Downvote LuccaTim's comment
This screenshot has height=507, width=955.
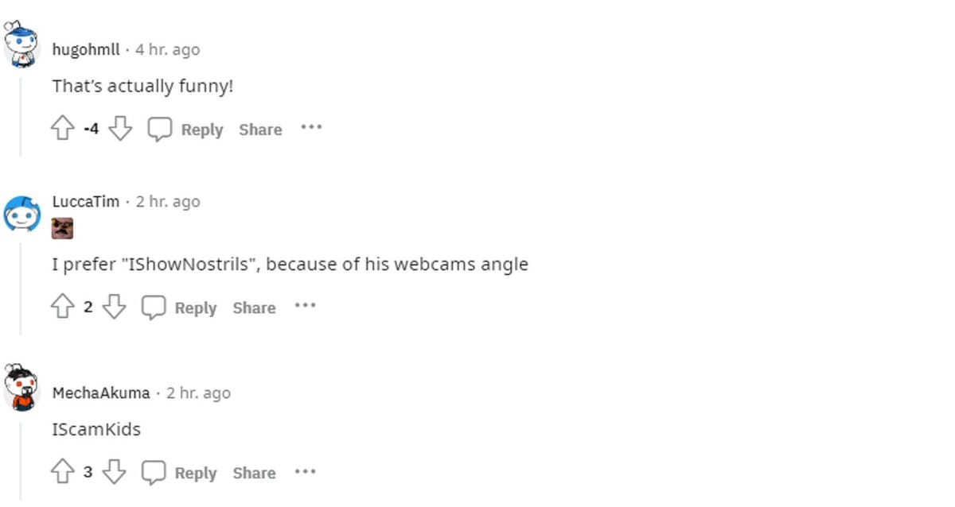coord(114,307)
